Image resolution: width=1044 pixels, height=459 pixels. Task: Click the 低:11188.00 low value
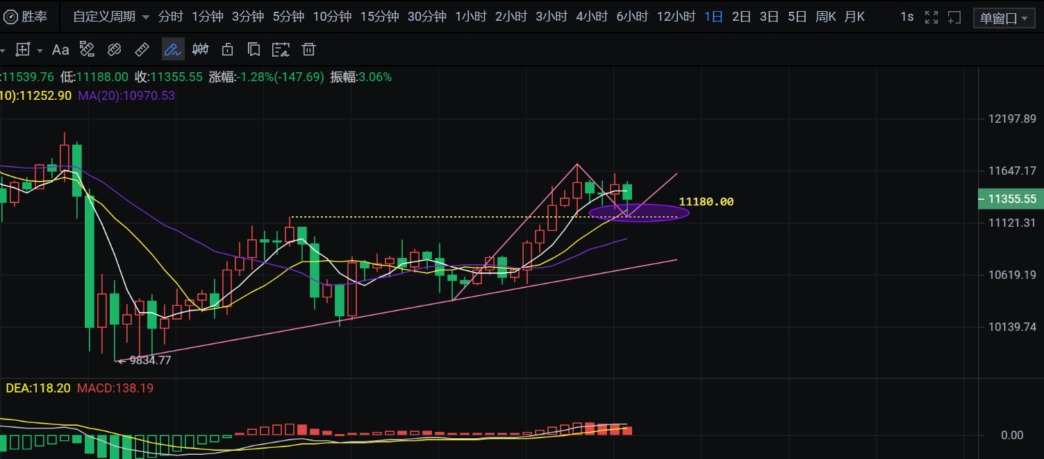coord(94,77)
